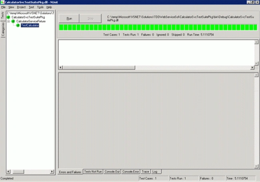This screenshot has height=182, width=260.
Task: Click right arrow of tree horizontal scrollbar
Action: tap(52, 171)
